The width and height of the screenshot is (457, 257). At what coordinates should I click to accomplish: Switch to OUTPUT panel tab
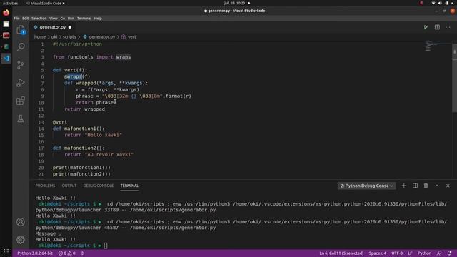69,186
